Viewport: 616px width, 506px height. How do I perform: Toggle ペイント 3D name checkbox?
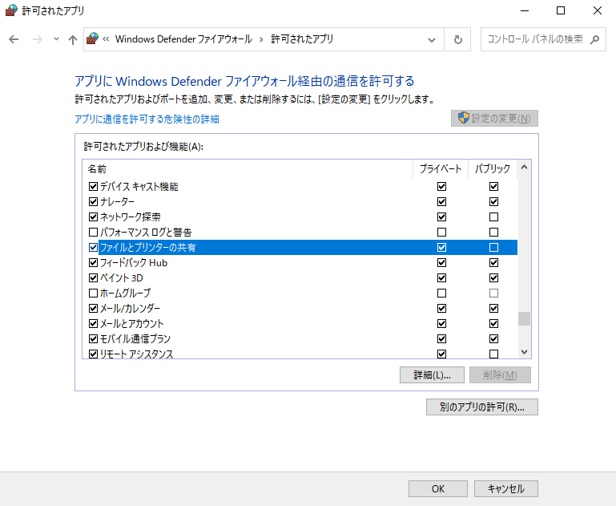[93, 278]
